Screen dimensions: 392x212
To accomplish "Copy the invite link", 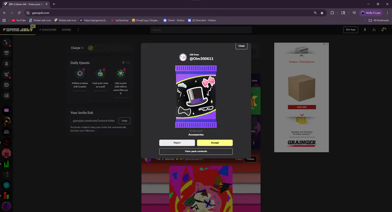I will point(124,121).
